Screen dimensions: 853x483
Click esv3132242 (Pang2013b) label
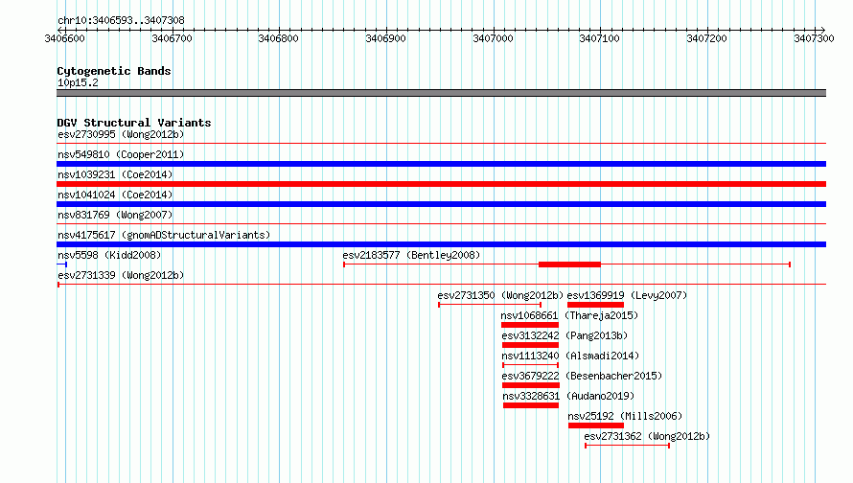[x=565, y=335]
